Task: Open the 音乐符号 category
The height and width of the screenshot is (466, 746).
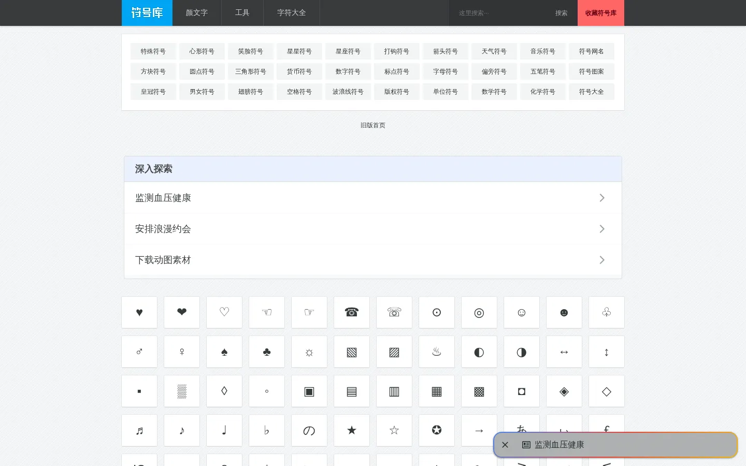Action: (543, 51)
